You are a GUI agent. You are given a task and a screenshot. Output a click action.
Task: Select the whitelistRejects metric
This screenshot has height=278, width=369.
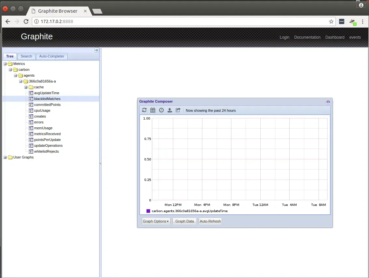(46, 152)
